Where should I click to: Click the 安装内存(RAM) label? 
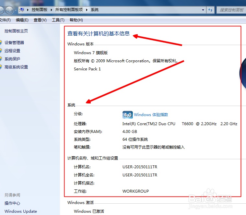pyautogui.click(x=88, y=132)
